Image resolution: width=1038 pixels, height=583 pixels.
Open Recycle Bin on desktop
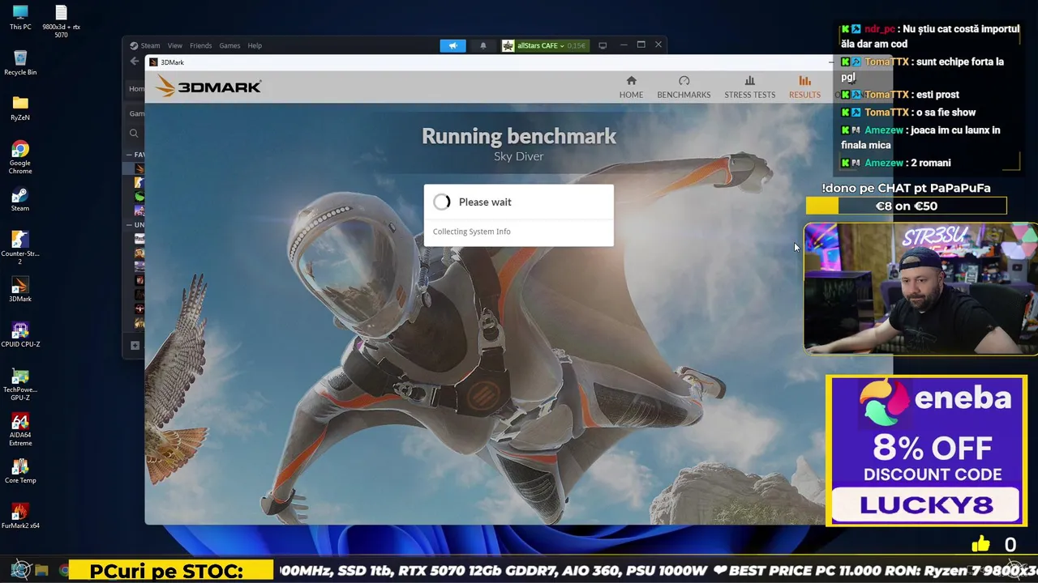pyautogui.click(x=20, y=62)
